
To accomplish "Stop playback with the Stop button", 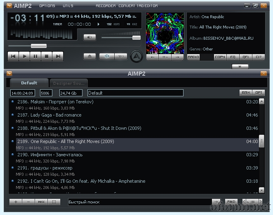I will tap(47, 56).
